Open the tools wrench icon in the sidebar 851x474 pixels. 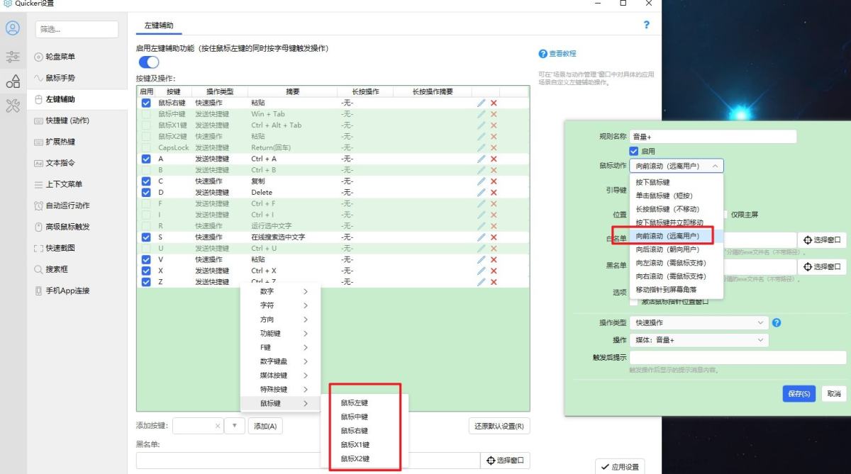(13, 107)
